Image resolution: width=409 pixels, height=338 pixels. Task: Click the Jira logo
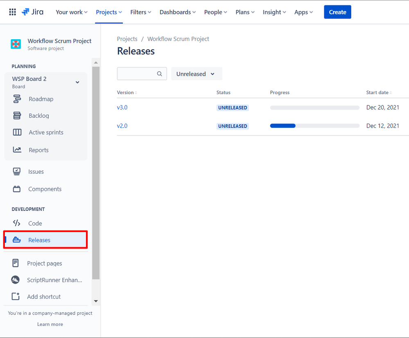tap(33, 12)
